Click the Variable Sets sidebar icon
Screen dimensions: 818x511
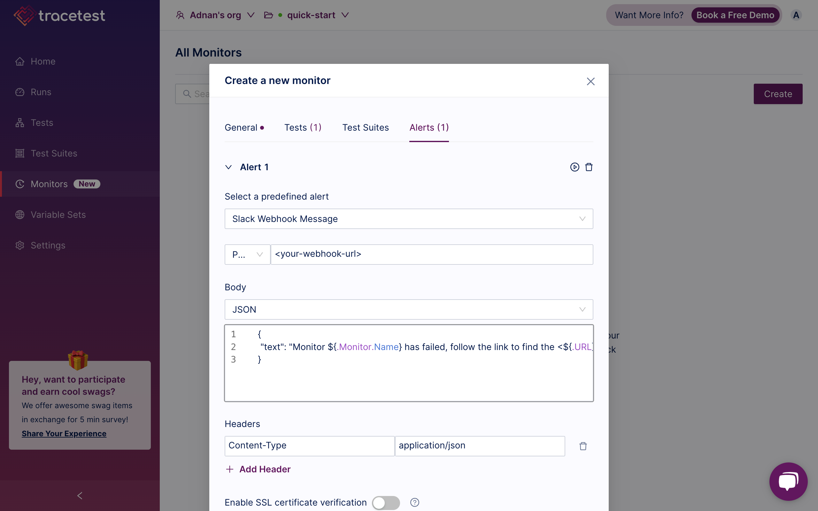tap(20, 214)
